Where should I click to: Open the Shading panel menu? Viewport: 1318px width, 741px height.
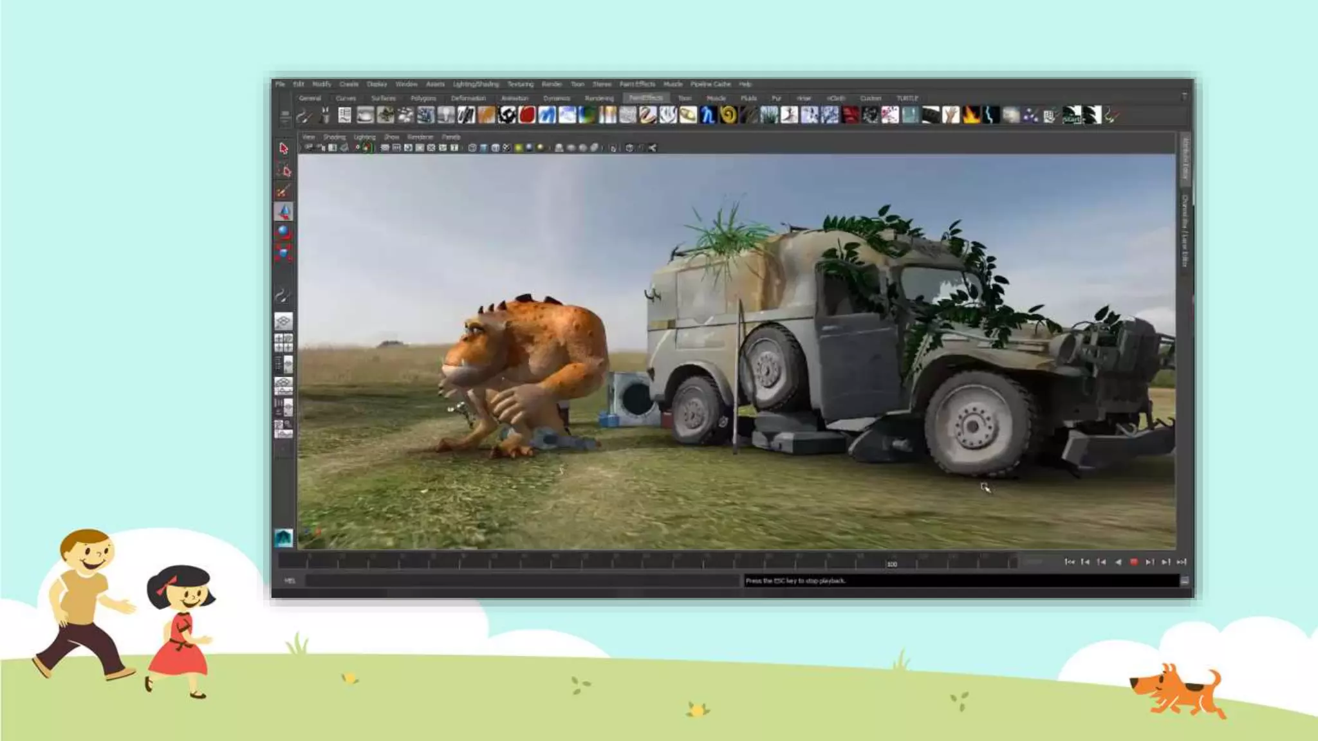point(334,137)
